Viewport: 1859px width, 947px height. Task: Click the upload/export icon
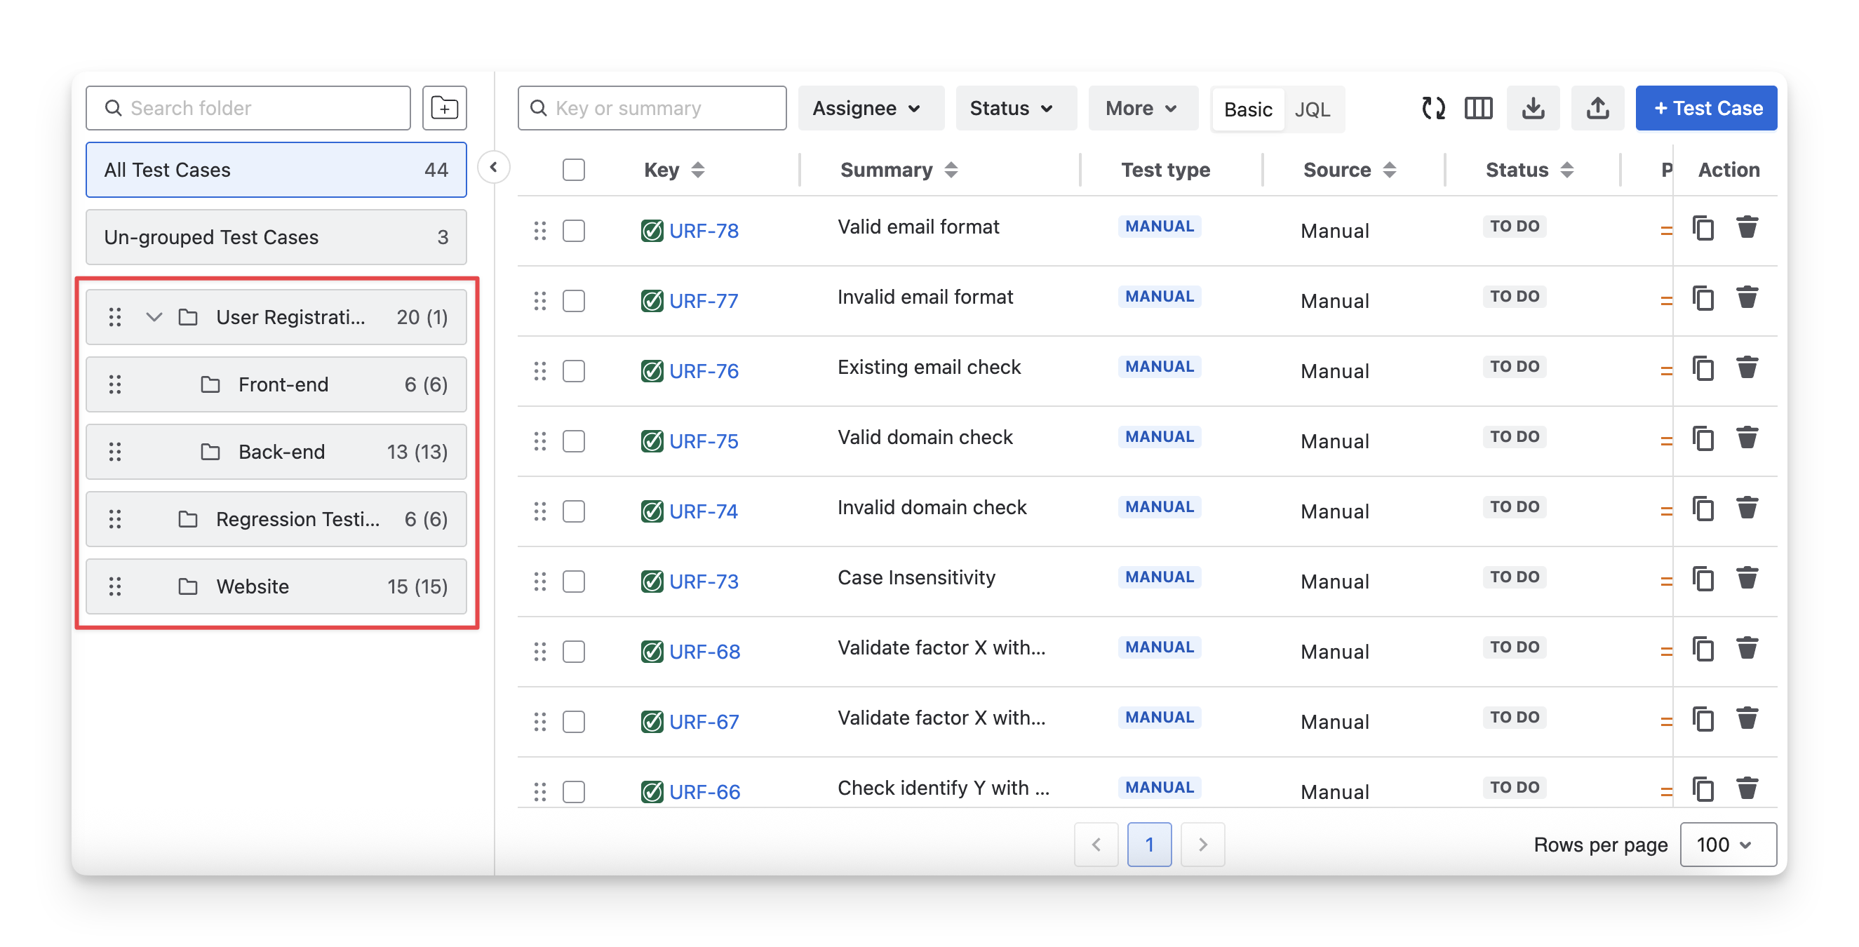1597,108
